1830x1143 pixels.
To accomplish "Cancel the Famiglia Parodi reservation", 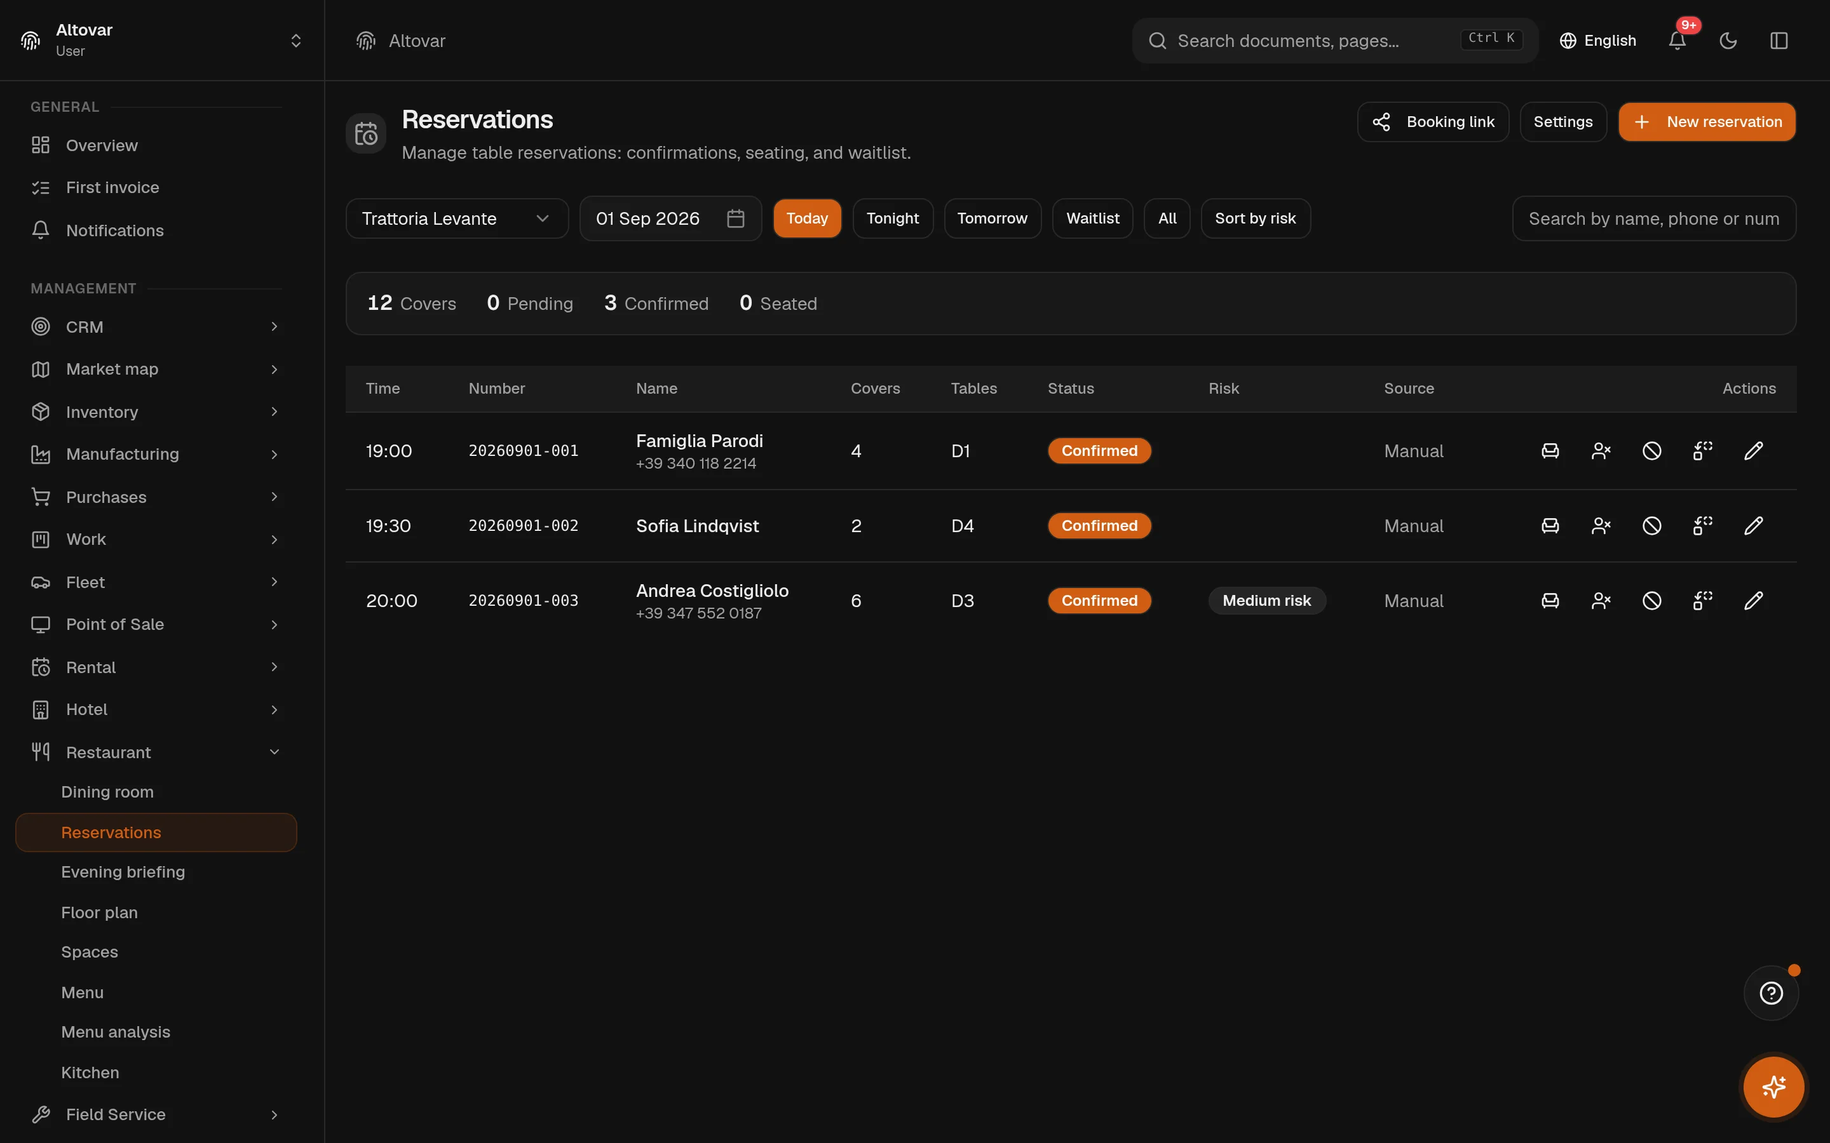I will click(1651, 451).
